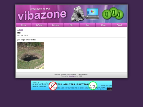The height and width of the screenshot is (107, 143).
Task: Click the vibazone logo title
Action: [42, 16]
